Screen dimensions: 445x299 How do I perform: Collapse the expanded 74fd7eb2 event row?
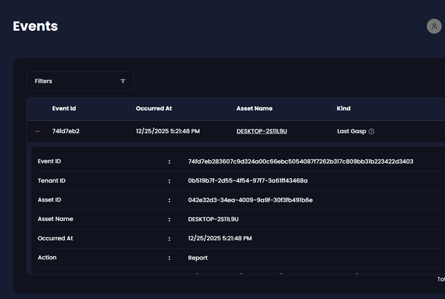[x=38, y=131]
